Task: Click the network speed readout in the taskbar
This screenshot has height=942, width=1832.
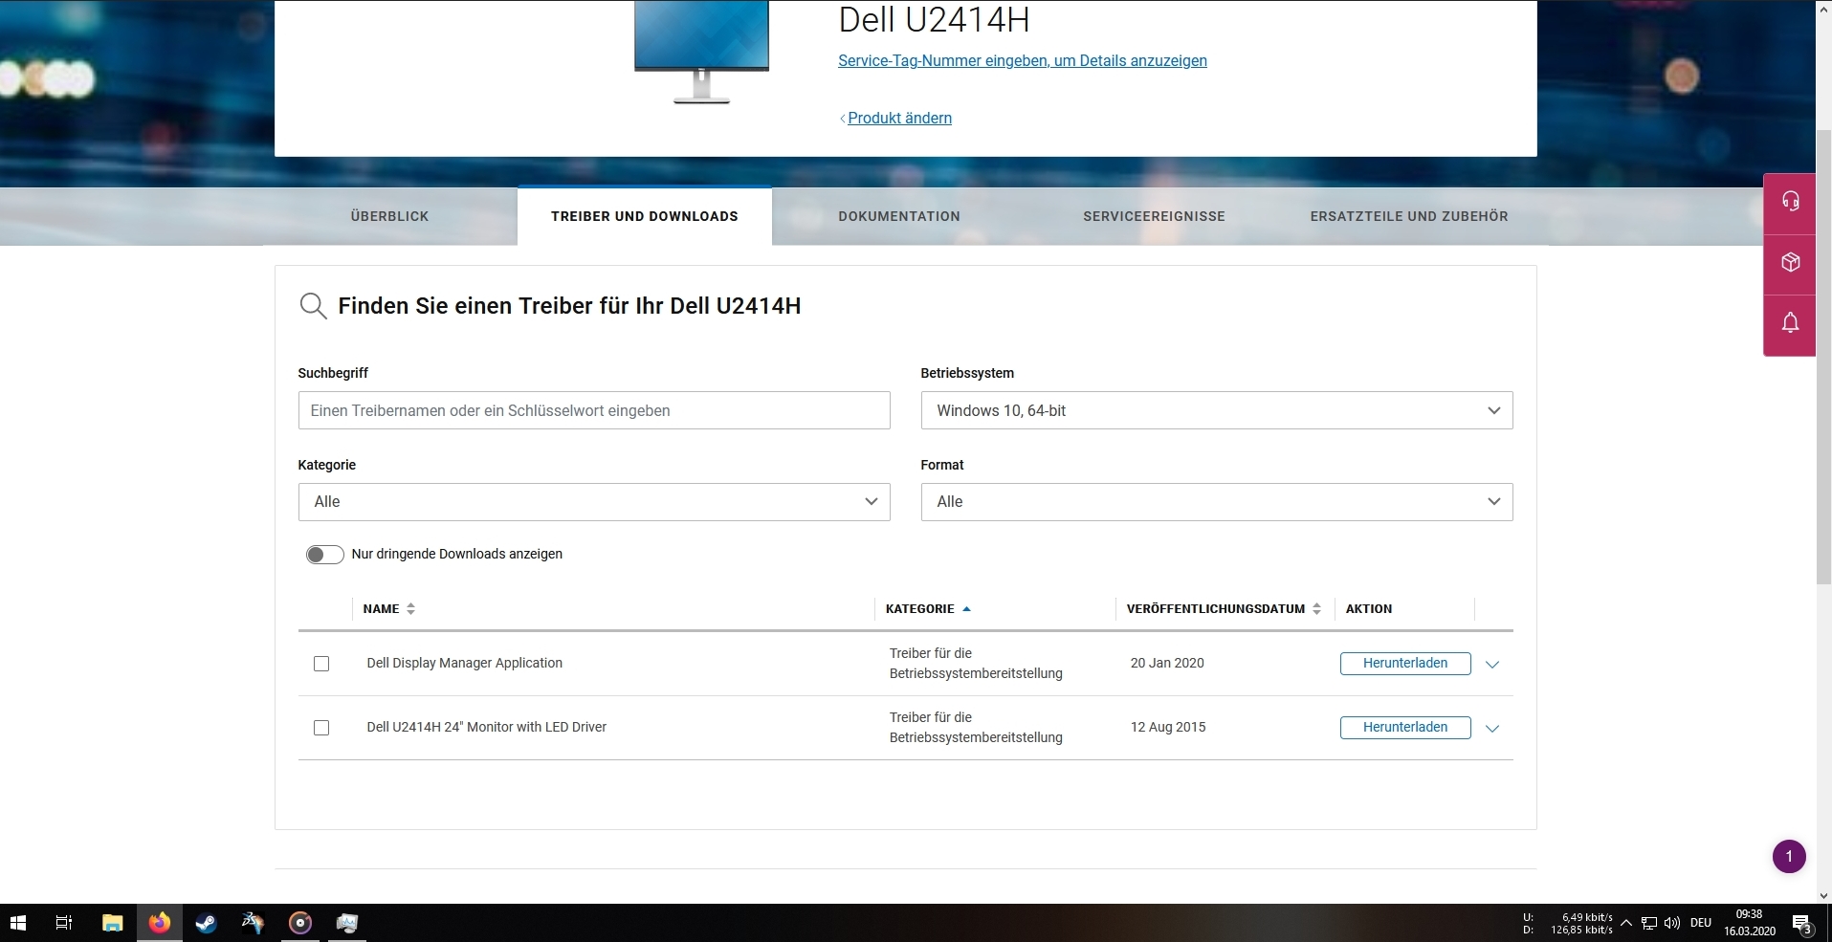Action: click(1568, 923)
